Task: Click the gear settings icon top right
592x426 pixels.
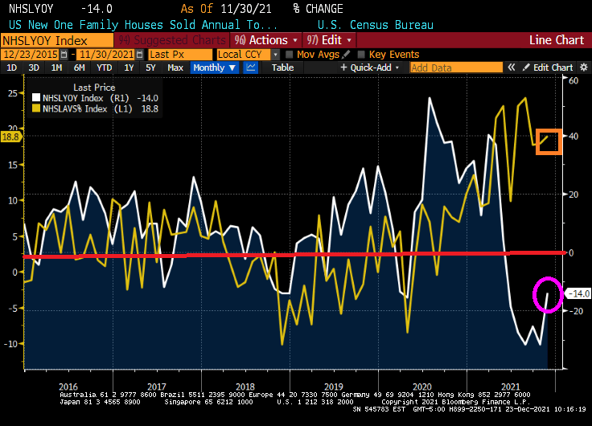Action: [x=582, y=68]
